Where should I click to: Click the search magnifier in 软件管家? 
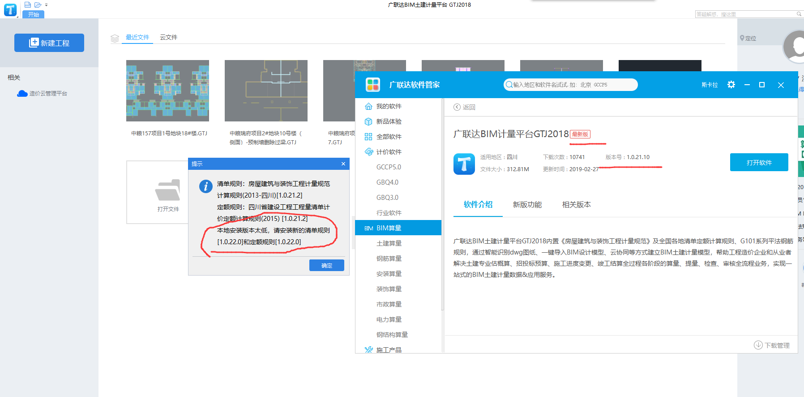point(509,85)
